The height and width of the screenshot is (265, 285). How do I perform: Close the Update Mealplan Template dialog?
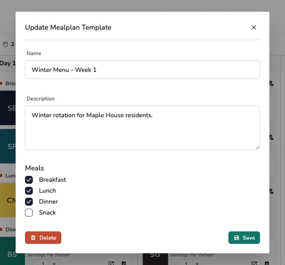pyautogui.click(x=253, y=27)
